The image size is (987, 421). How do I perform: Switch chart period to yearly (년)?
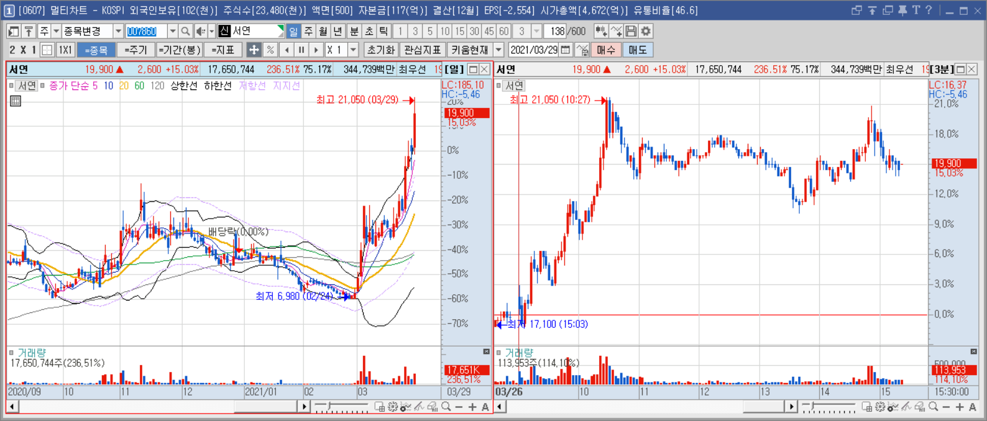click(x=337, y=31)
